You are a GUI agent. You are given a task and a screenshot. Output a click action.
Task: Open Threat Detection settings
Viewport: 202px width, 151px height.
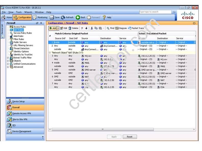tap(21, 48)
